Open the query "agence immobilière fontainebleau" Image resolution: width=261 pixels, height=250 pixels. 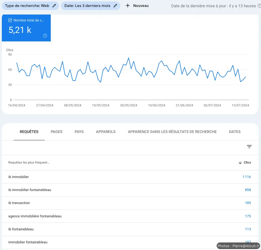[35, 216]
